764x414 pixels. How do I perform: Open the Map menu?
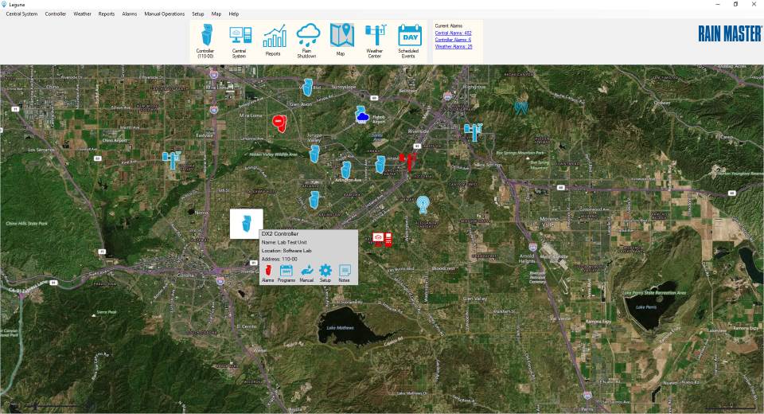216,14
